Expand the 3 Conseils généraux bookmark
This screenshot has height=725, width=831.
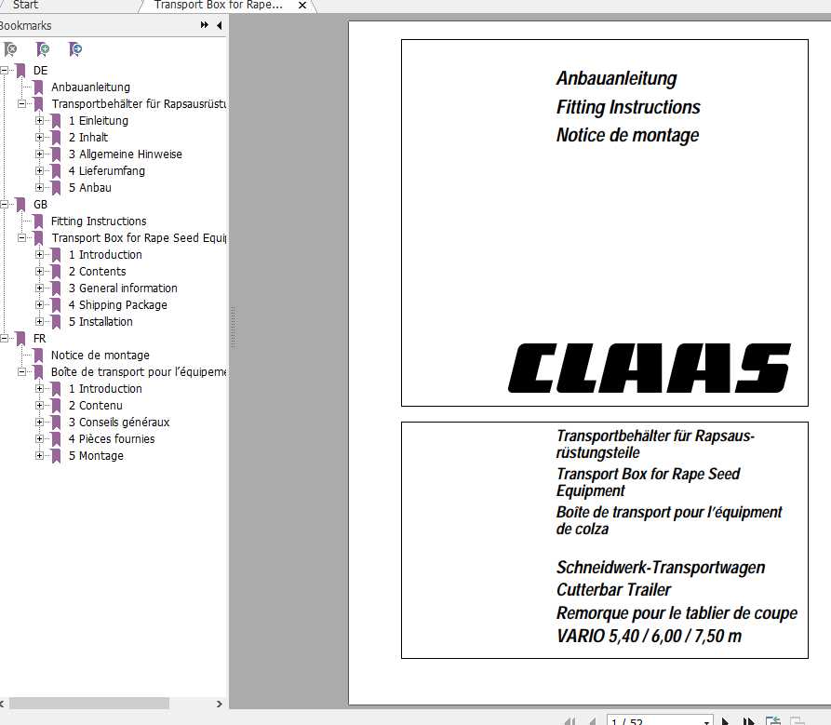[39, 422]
